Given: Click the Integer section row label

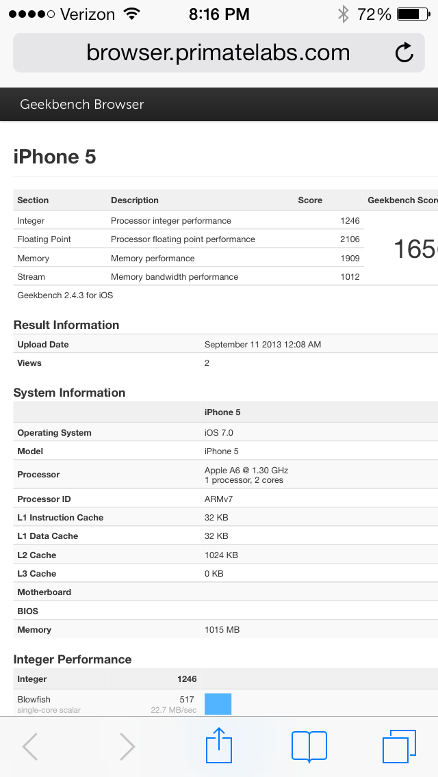Looking at the screenshot, I should 31,220.
